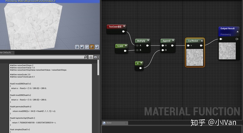243x133 pixels.
Task: Switch preview mesh to plane primitive
Action: point(87,47)
